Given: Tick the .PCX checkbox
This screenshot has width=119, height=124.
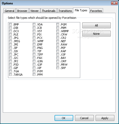Looking at the screenshot, I should pos(34,38).
